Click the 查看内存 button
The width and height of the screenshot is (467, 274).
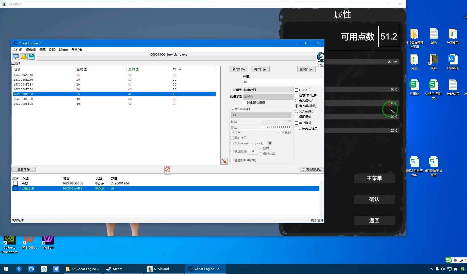click(x=24, y=169)
